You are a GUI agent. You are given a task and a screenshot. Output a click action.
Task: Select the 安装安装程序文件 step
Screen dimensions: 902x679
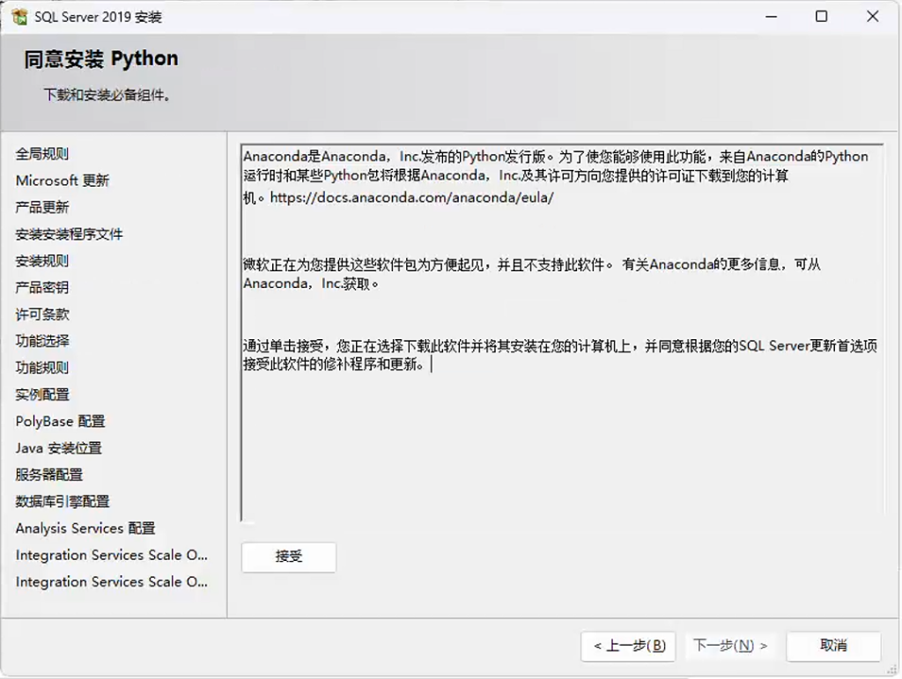click(69, 234)
